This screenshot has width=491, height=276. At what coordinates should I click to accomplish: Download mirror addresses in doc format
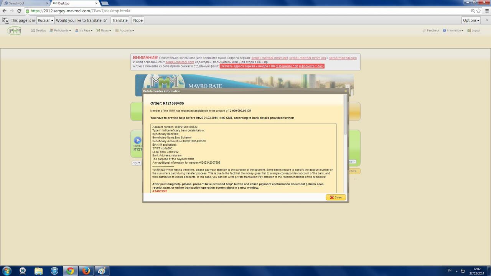coord(311,66)
